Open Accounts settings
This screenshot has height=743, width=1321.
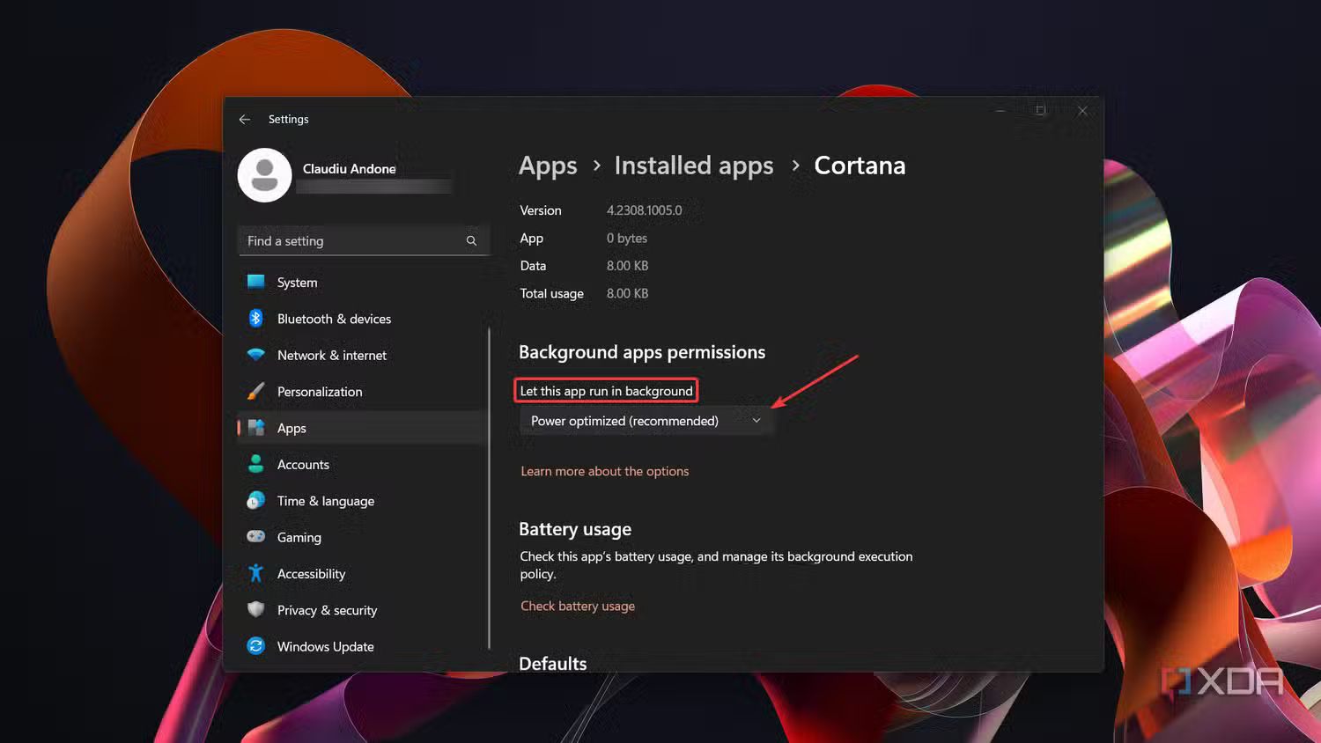click(255, 464)
